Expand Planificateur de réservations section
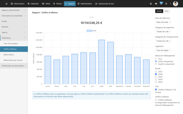This screenshot has width=183, height=114. (14, 66)
